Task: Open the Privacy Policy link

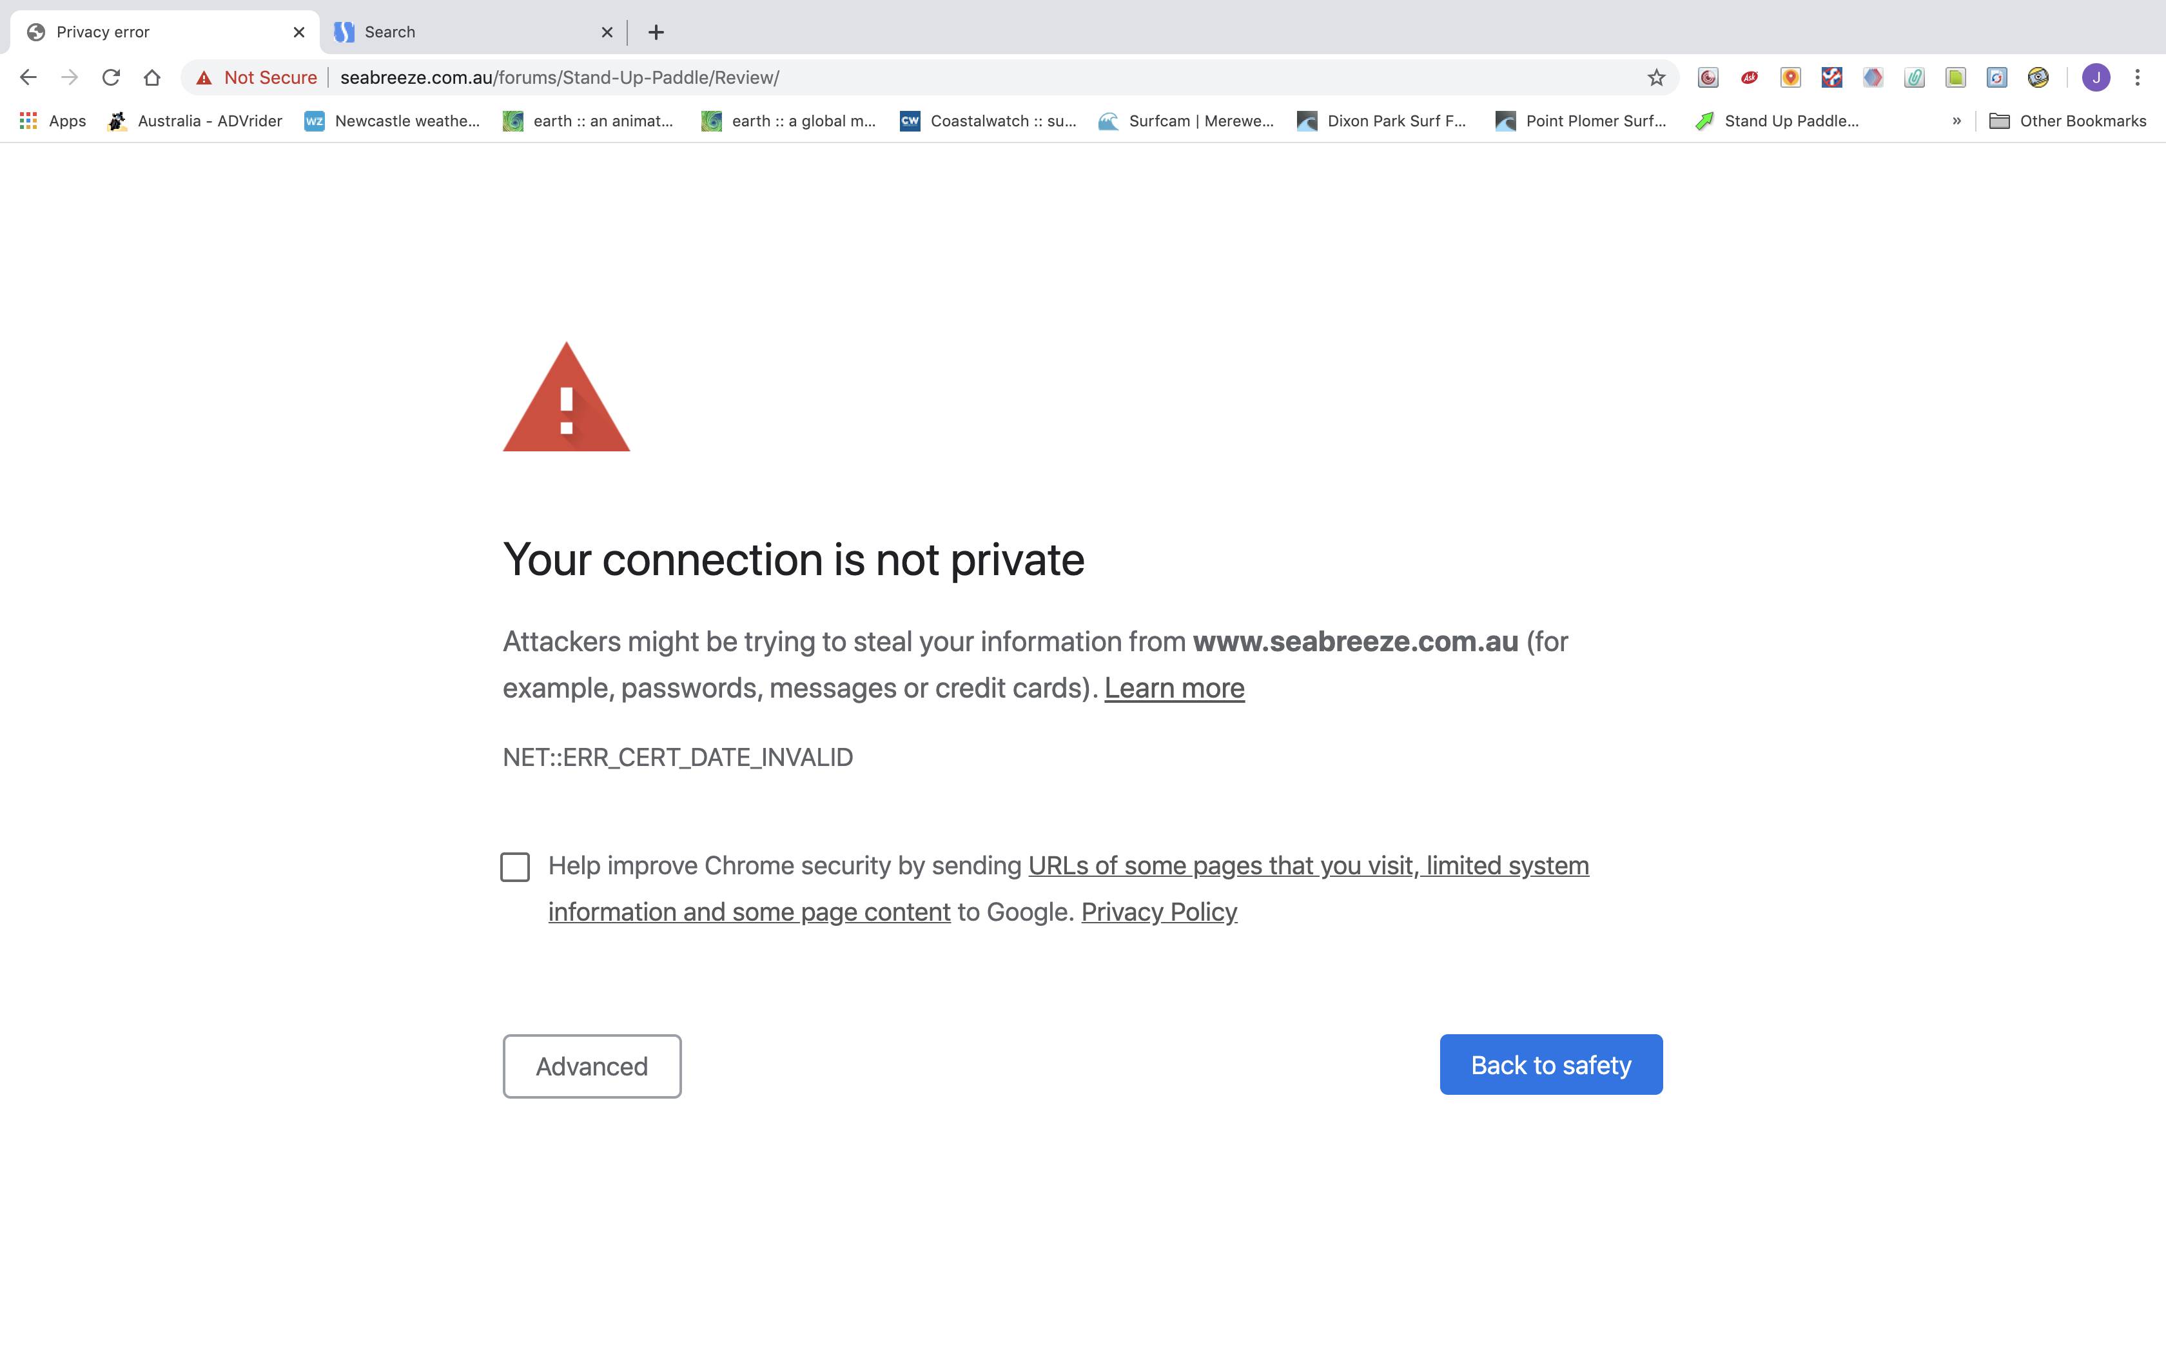Action: pyautogui.click(x=1158, y=912)
